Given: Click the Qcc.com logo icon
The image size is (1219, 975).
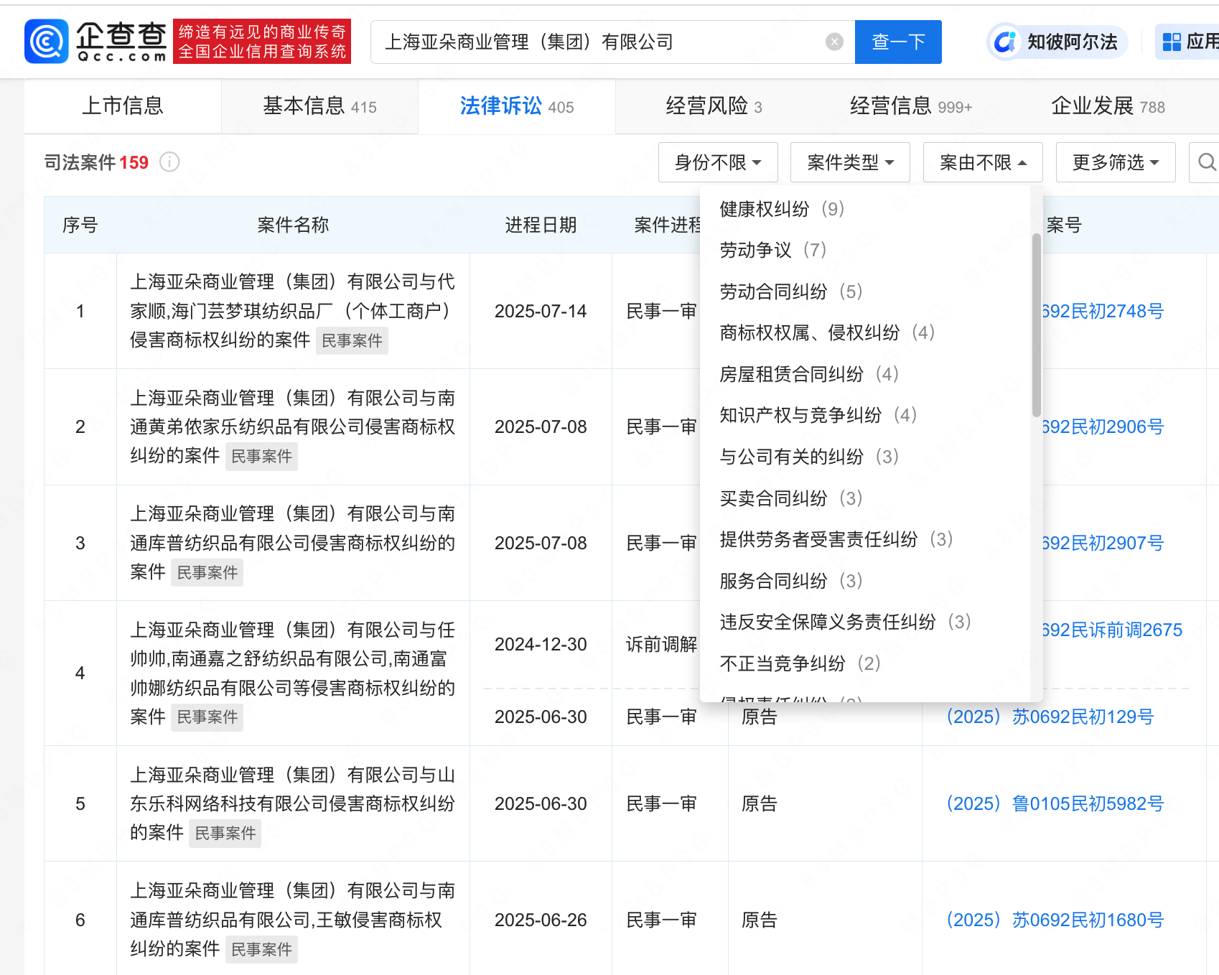Looking at the screenshot, I should 47,42.
